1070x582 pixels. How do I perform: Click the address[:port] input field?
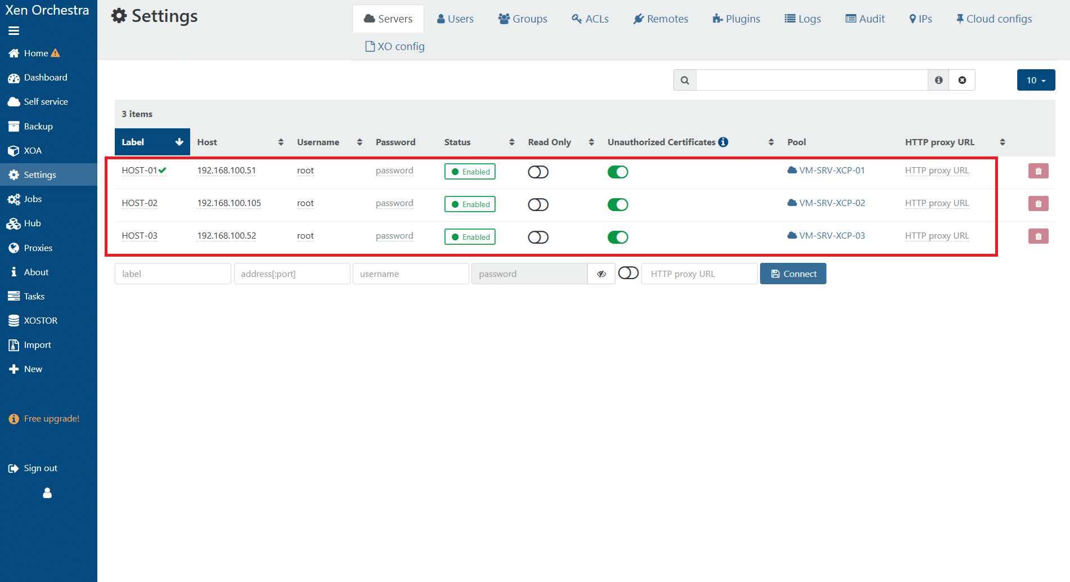pyautogui.click(x=292, y=274)
